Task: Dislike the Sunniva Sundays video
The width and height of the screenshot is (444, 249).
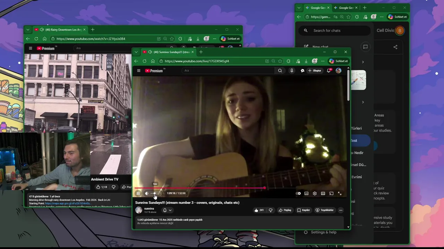Action: point(271,210)
